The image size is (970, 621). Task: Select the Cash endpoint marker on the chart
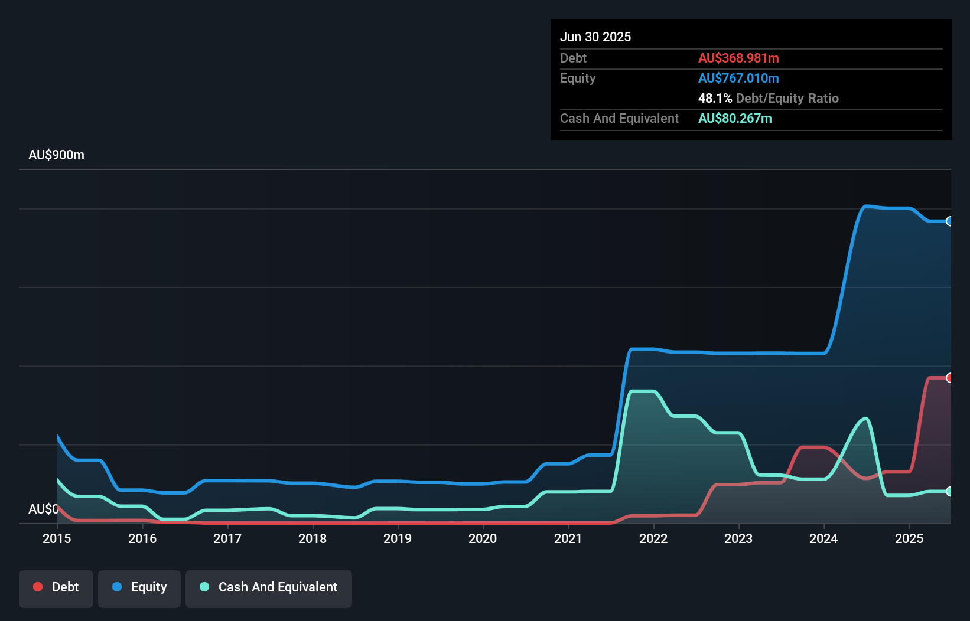pyautogui.click(x=950, y=491)
